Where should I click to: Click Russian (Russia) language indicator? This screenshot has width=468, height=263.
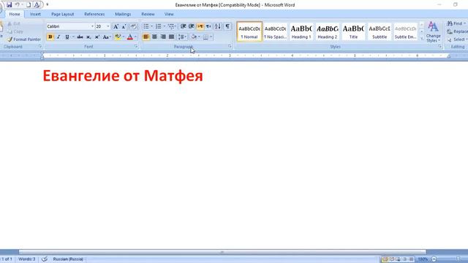[68, 259]
